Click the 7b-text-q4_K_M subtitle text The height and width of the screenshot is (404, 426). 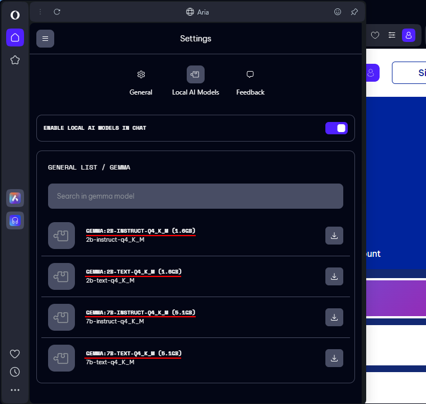coord(110,363)
